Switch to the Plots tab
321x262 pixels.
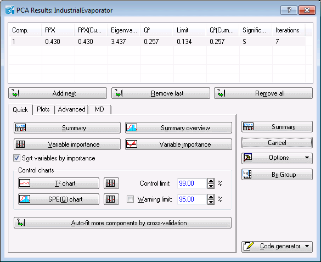coord(43,109)
